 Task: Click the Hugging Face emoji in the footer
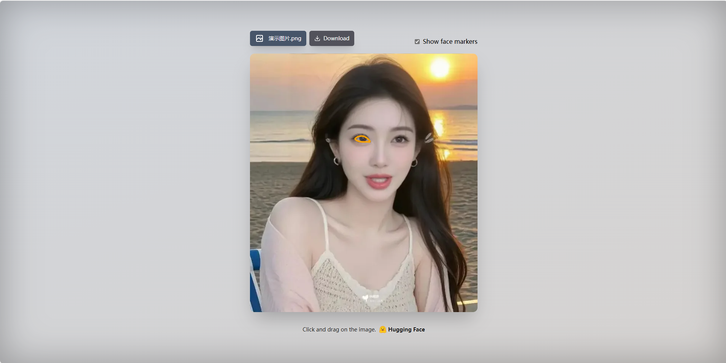point(382,329)
